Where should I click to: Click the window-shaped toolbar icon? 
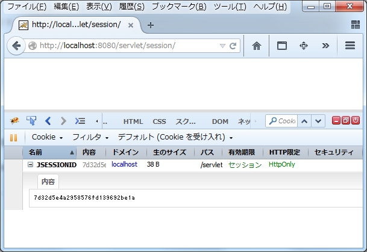pyautogui.click(x=282, y=46)
